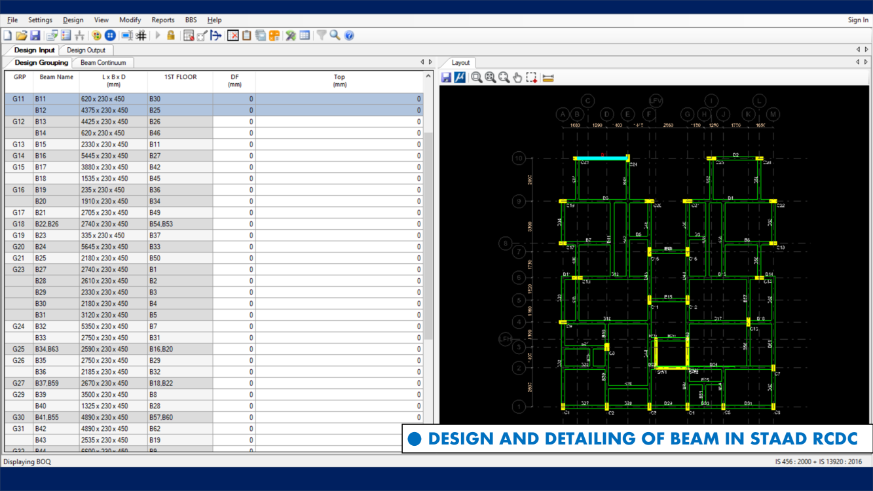
Task: Click the blue micro symbol icon in Layout toolbar
Action: (x=460, y=77)
